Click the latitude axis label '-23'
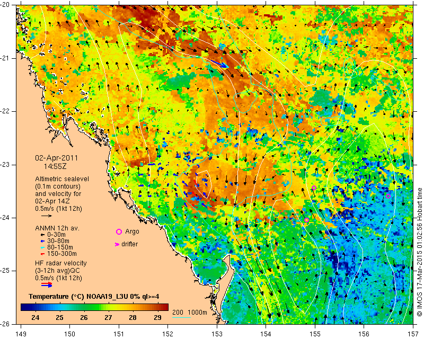This screenshot has width=424, height=339. [x=5, y=165]
